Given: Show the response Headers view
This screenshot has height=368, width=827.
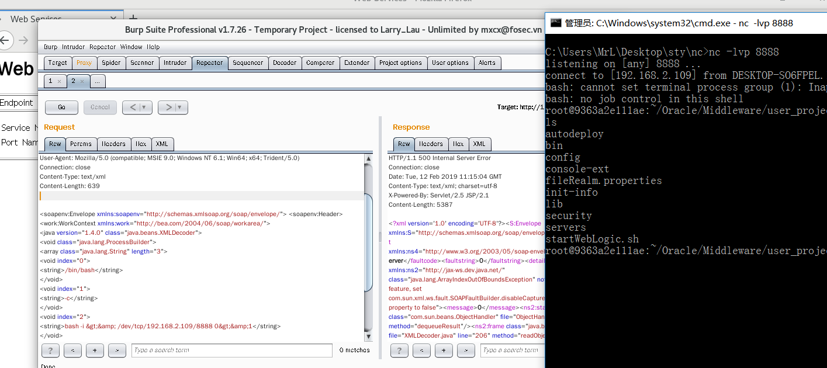Looking at the screenshot, I should [431, 144].
